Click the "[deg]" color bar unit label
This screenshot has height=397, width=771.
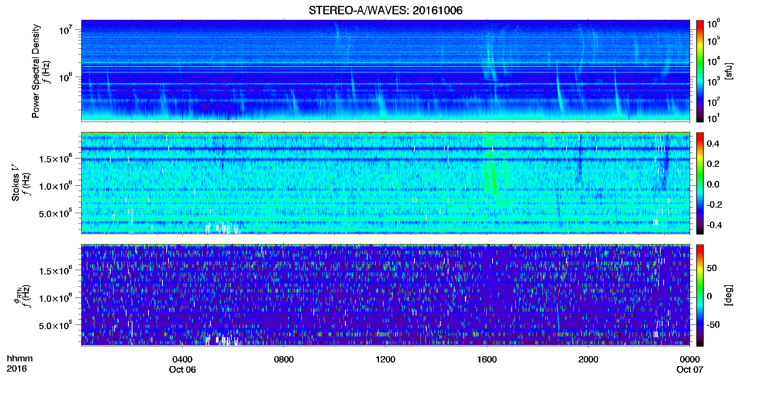(x=728, y=295)
